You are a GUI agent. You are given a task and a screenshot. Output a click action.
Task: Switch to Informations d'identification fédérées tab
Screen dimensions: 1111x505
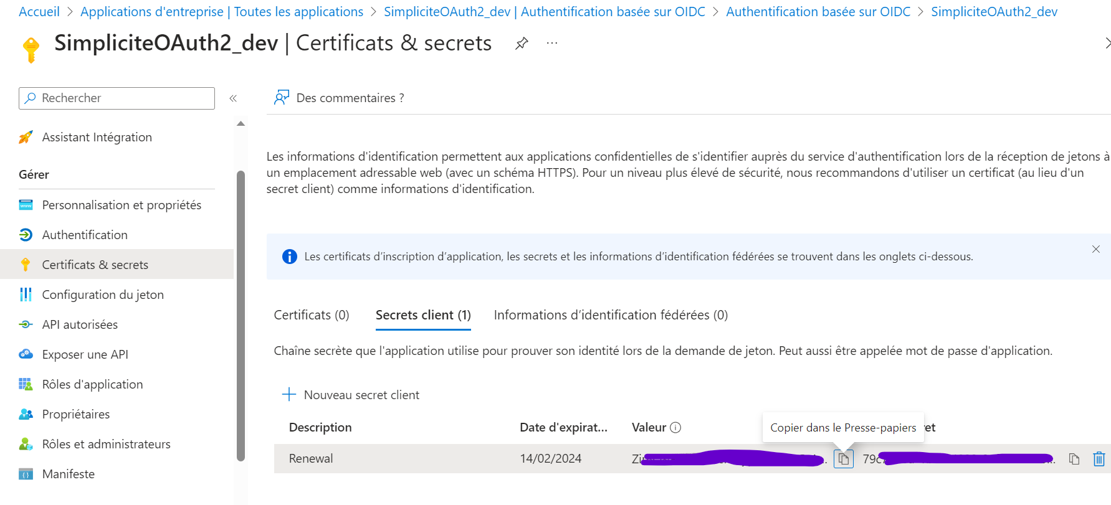(x=611, y=315)
